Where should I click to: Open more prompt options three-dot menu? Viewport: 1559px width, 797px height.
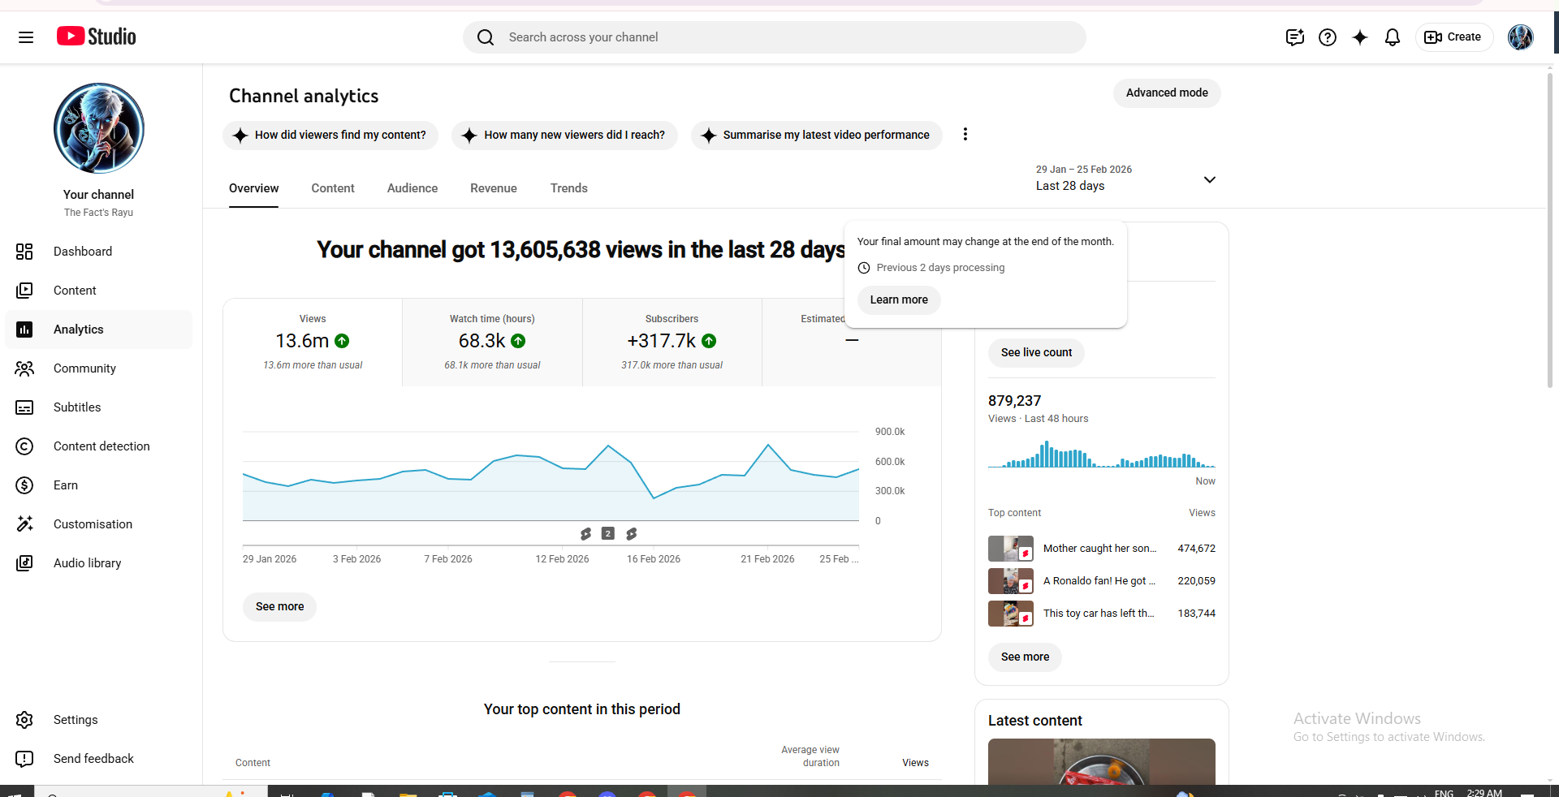point(965,135)
